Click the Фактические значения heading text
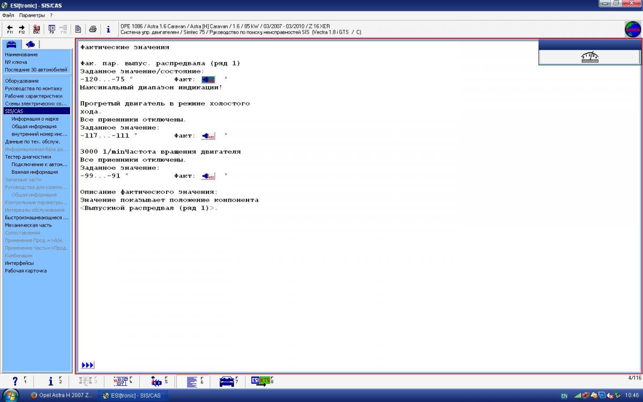 click(125, 47)
